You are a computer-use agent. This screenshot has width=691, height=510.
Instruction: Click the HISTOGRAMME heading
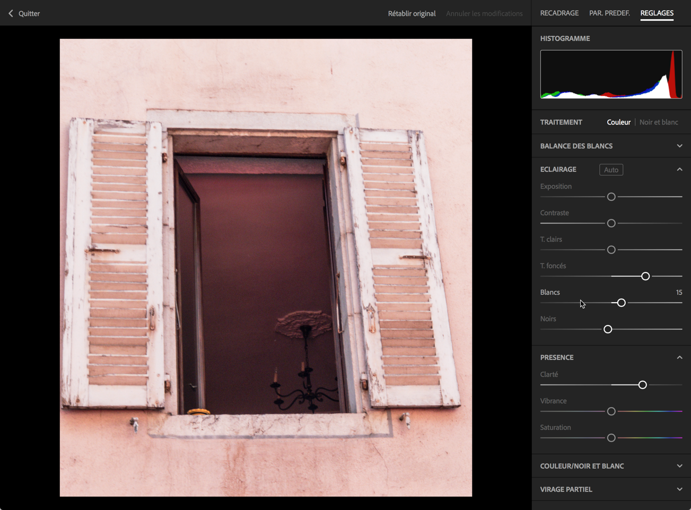[565, 38]
